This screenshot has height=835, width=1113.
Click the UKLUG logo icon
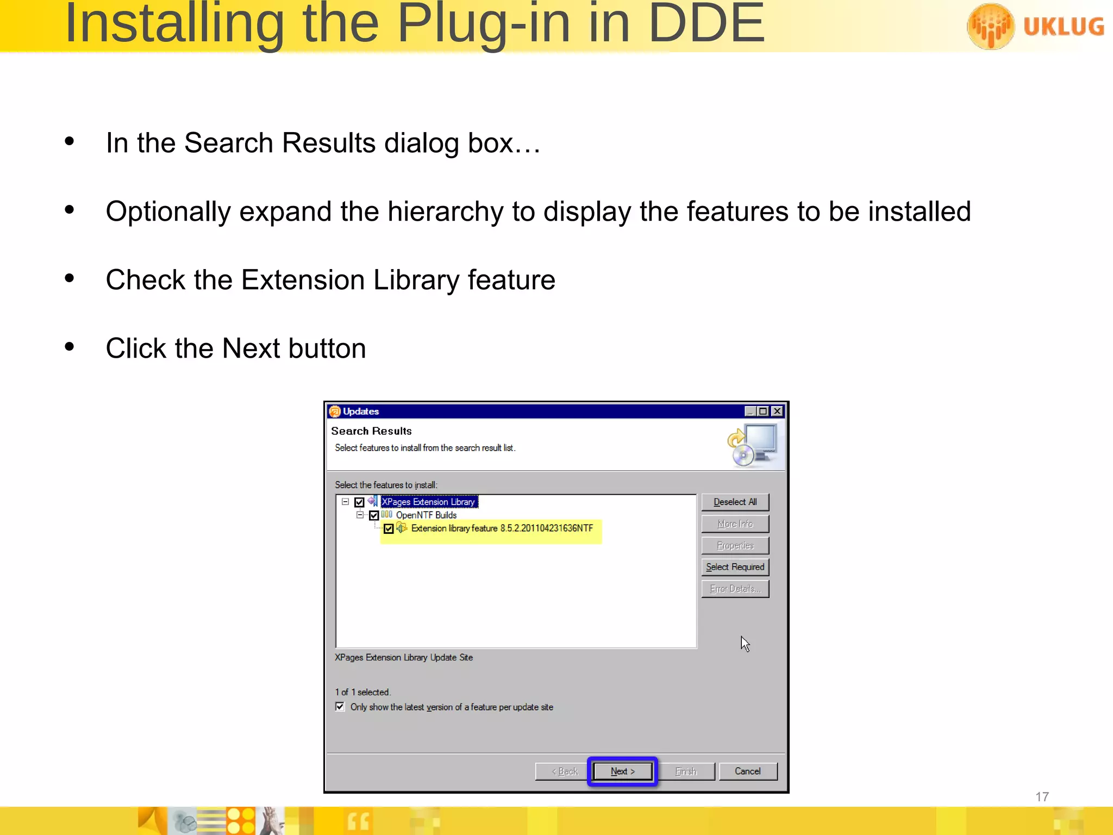click(x=990, y=26)
